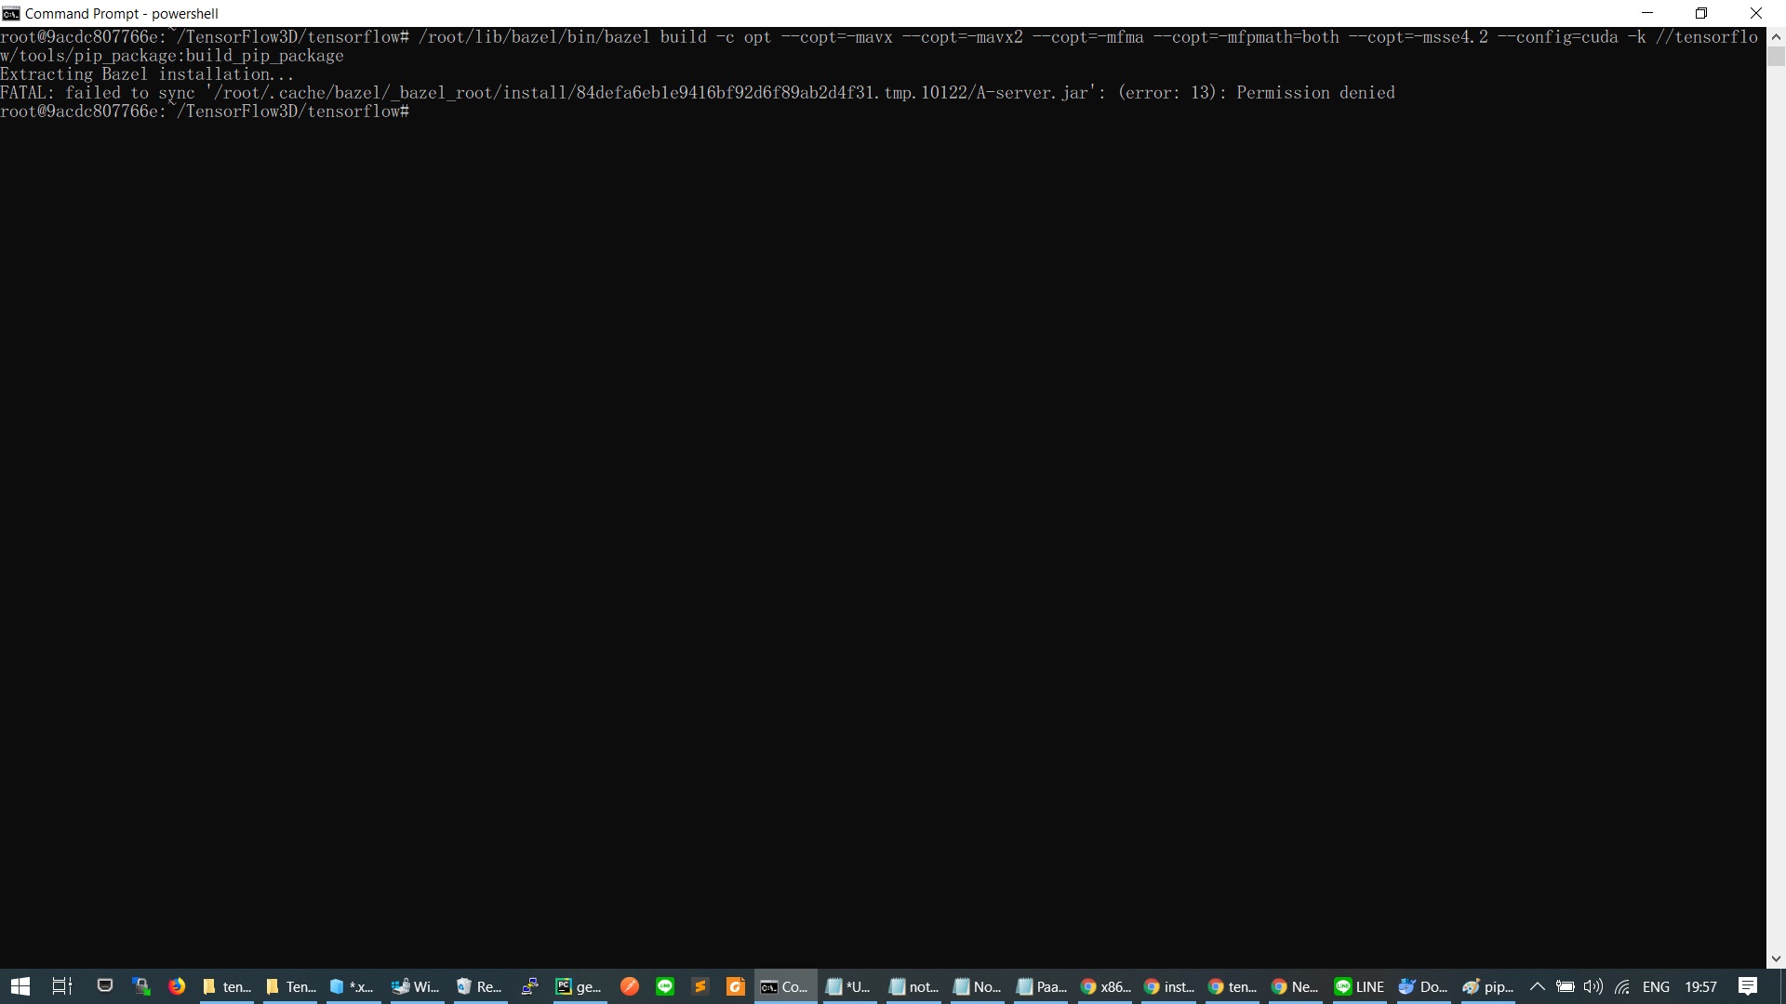
Task: Open the Docker whale icon in taskbar
Action: pos(1423,986)
